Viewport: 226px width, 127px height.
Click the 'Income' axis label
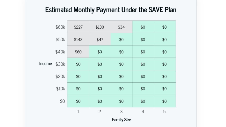coord(45,64)
